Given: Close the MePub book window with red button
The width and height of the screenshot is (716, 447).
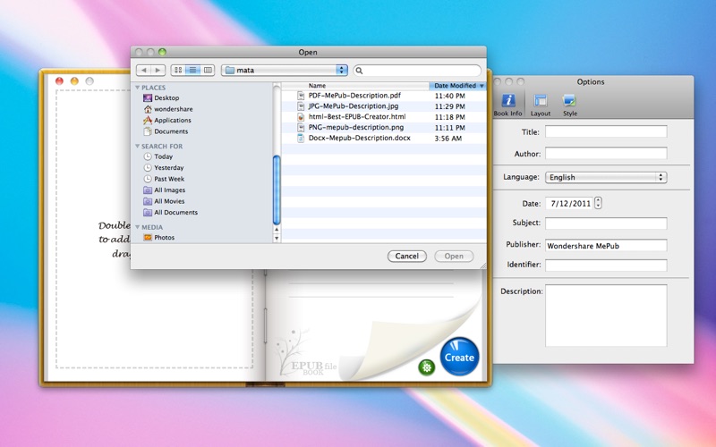Looking at the screenshot, I should (59, 81).
